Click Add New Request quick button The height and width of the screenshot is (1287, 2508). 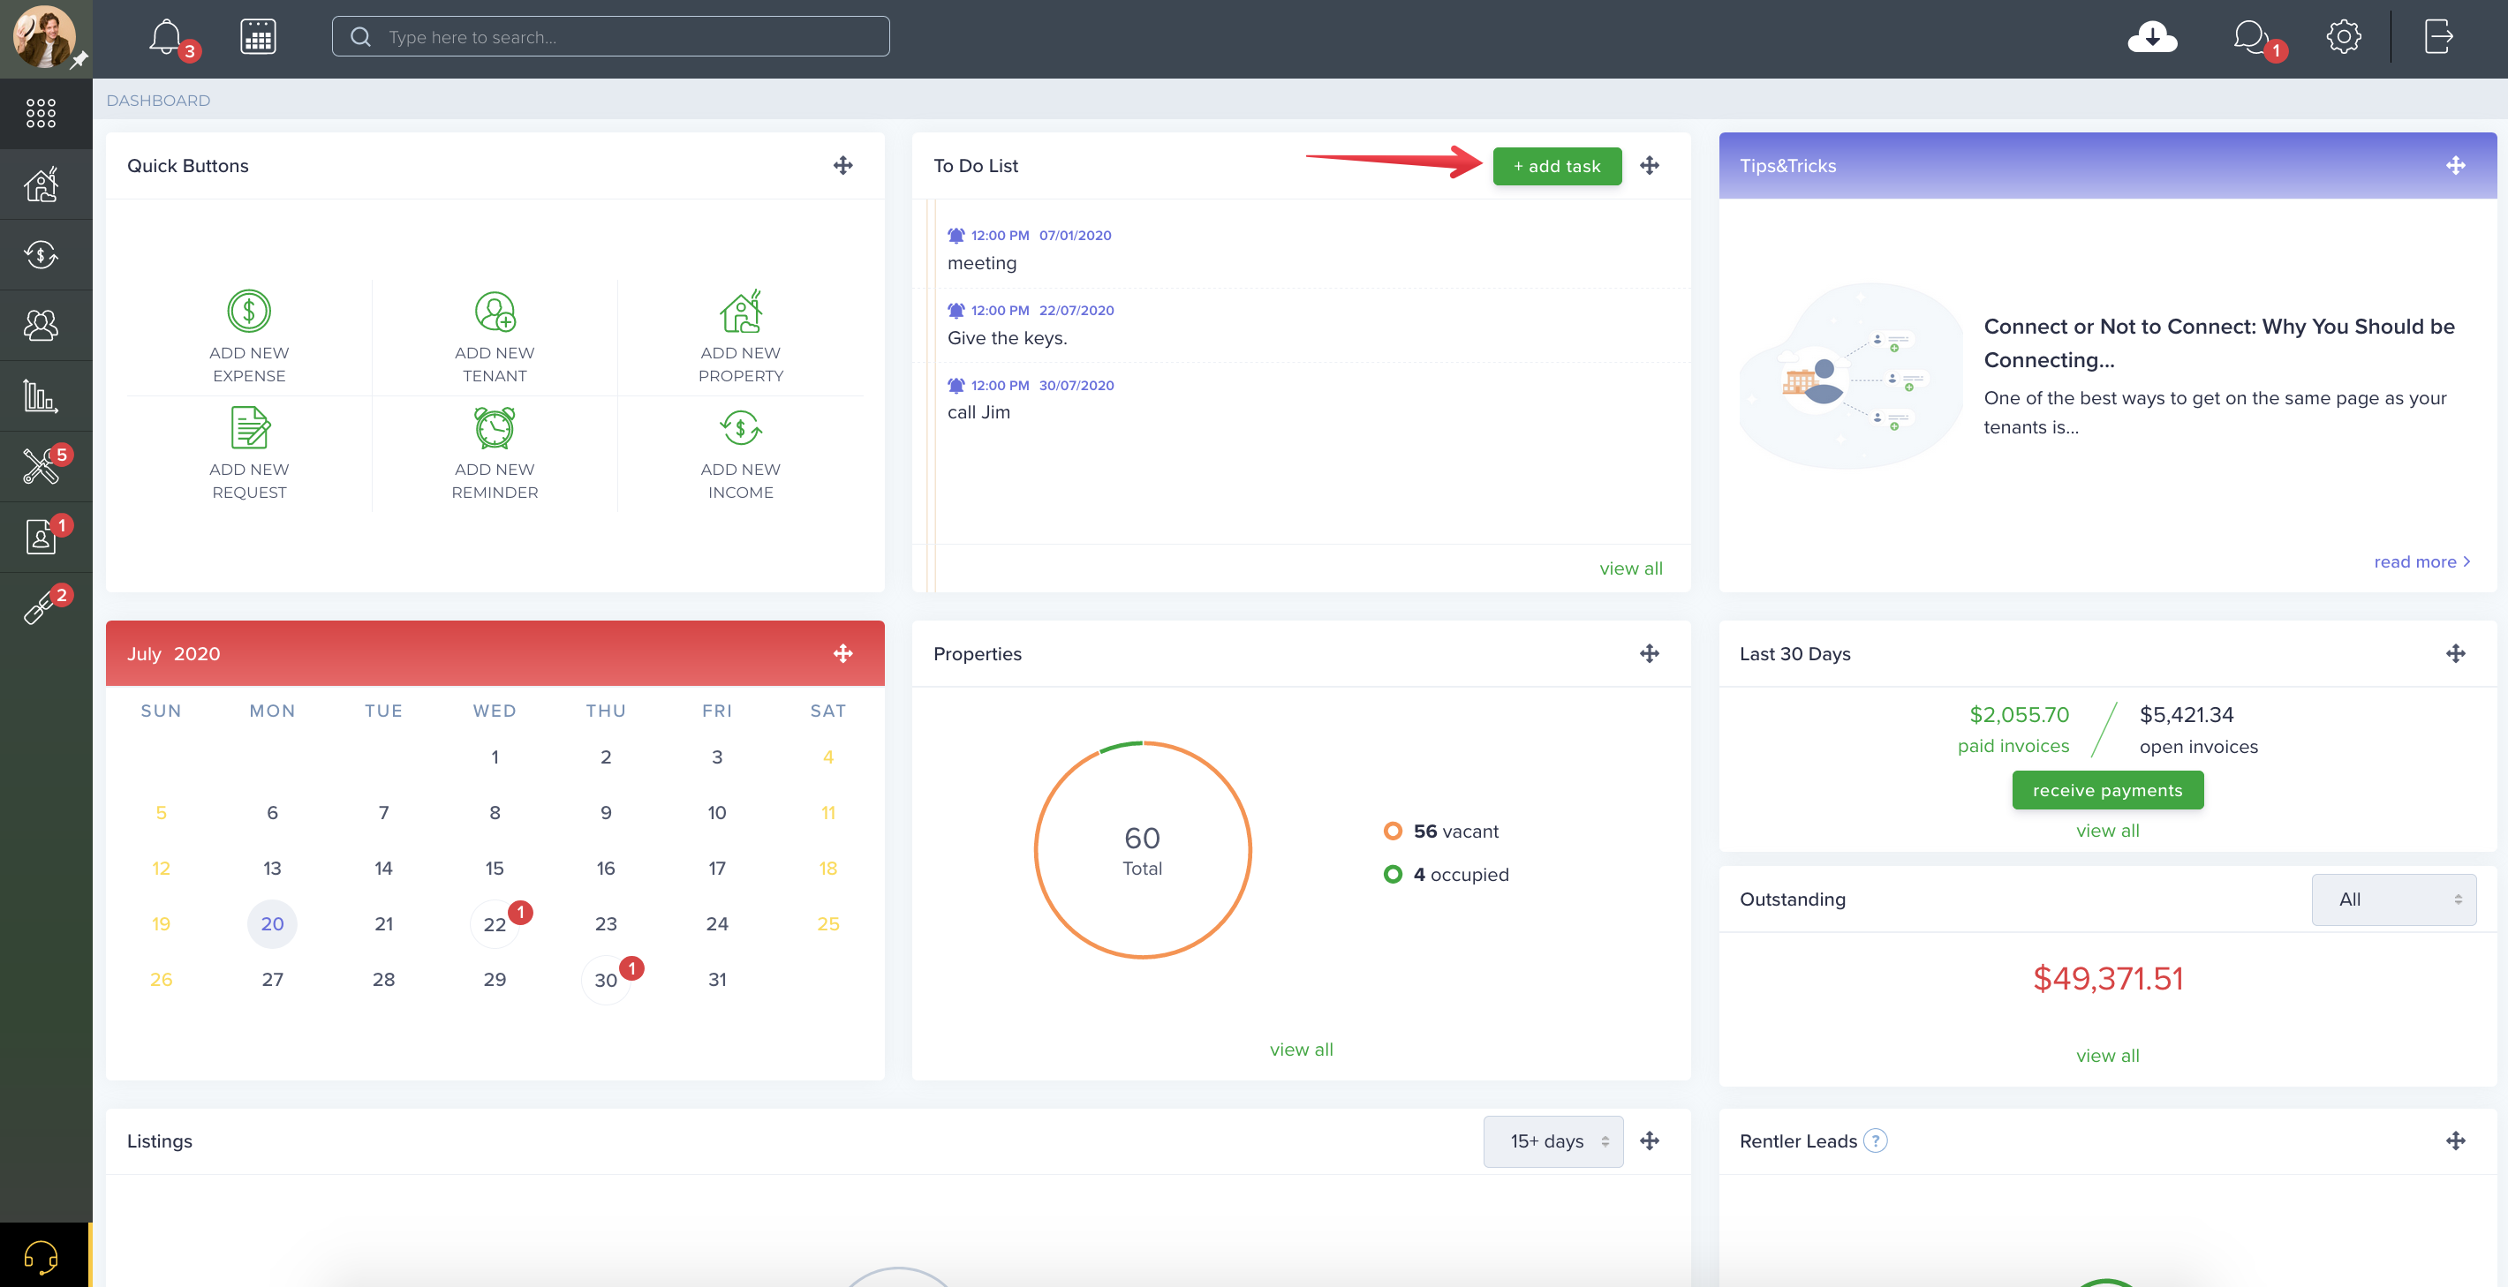coord(249,454)
